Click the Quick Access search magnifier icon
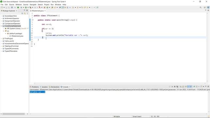 pos(200,8)
